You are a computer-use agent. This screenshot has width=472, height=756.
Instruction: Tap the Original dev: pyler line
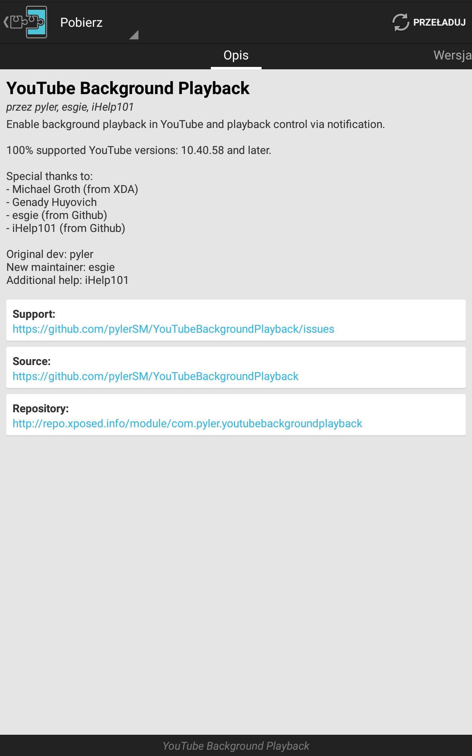point(50,254)
